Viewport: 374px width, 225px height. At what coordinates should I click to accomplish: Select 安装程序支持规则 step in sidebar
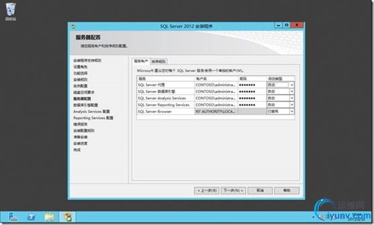point(87,60)
